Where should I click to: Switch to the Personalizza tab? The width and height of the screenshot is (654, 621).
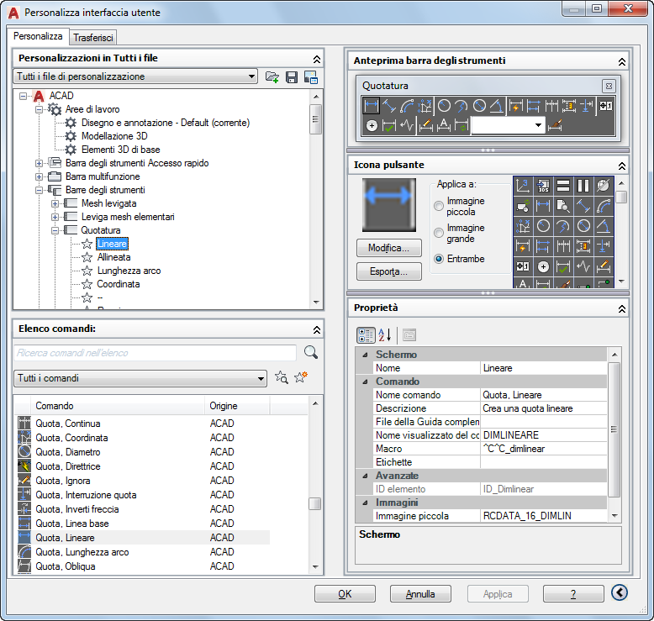pyautogui.click(x=38, y=36)
